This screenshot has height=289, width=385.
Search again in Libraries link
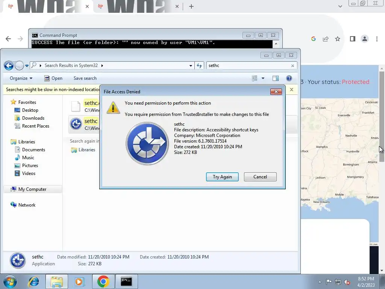tap(83, 150)
